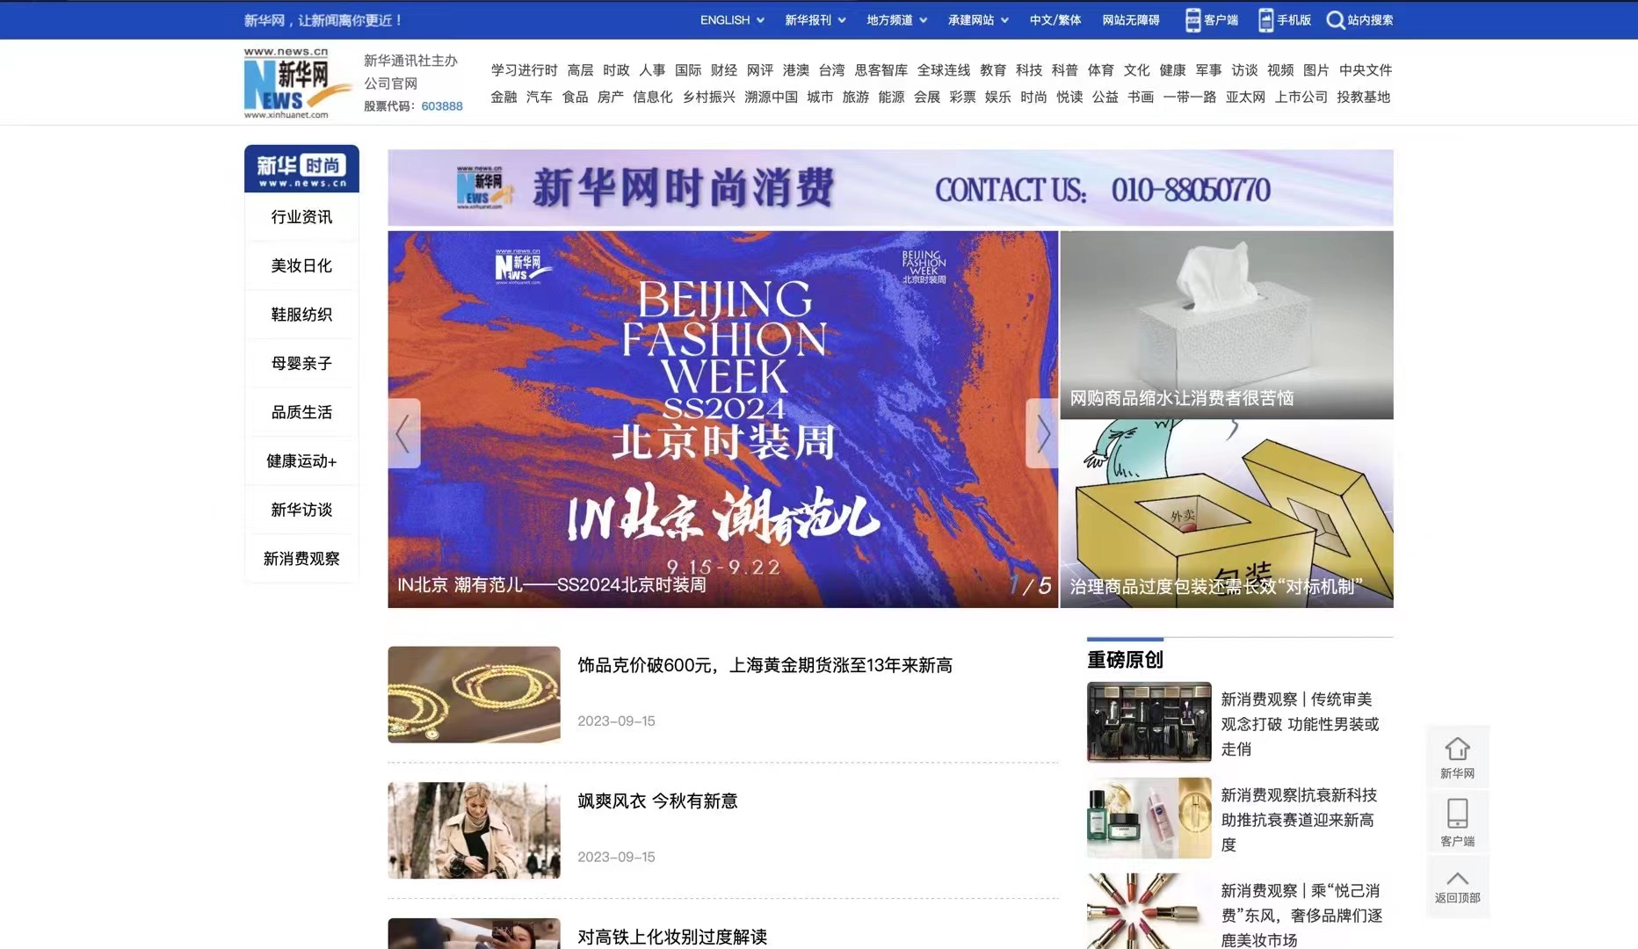Open the lipsticks thumbnail in 重磅原创
1638x949 pixels.
pos(1149,911)
